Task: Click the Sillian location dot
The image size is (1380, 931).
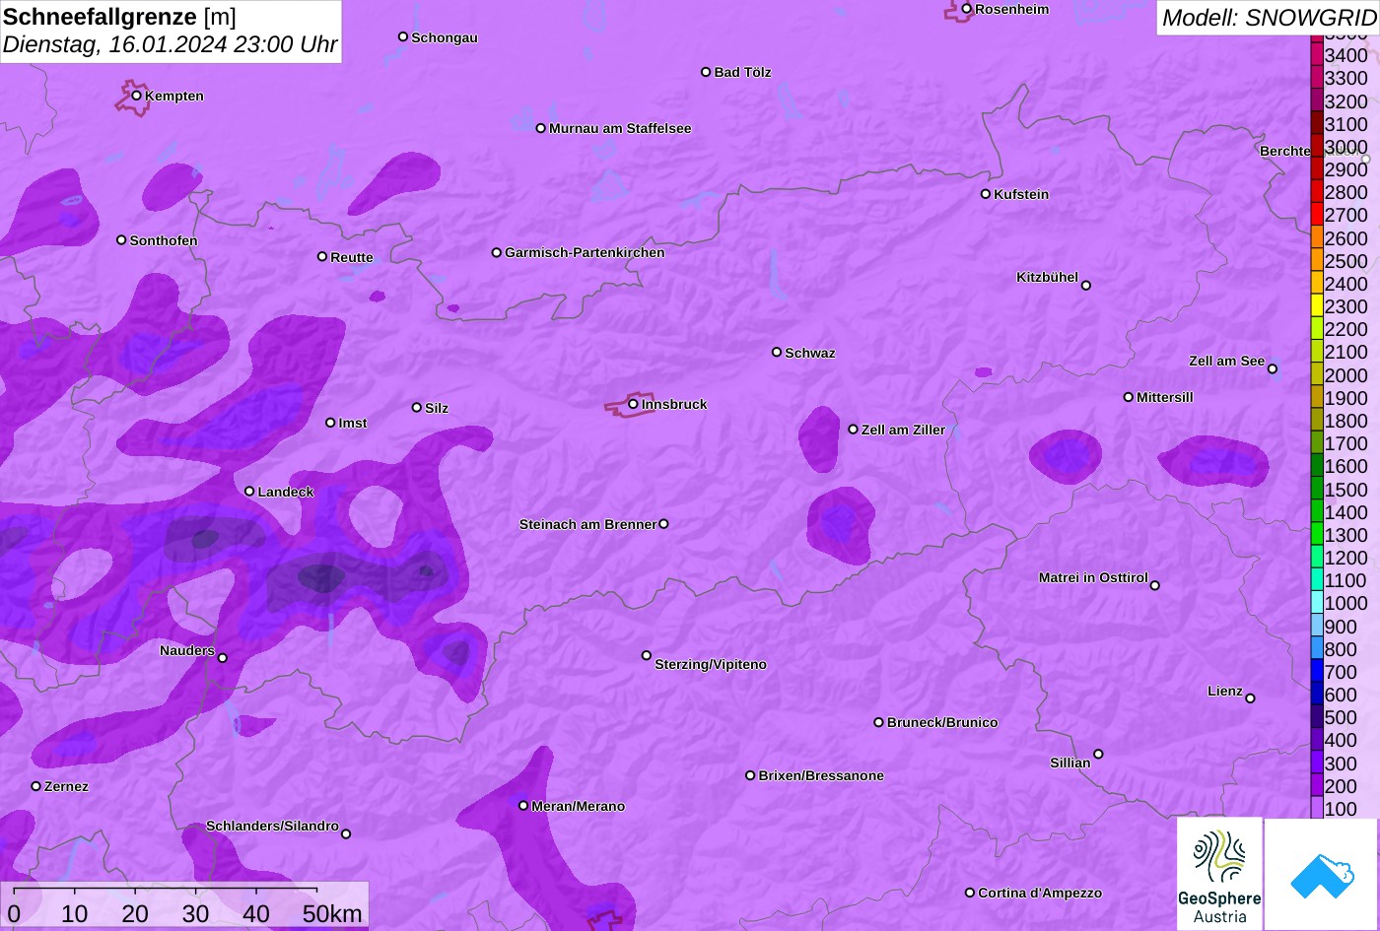Action: point(1098,755)
